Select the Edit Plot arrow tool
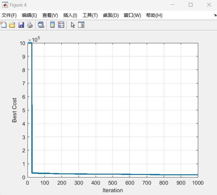 click(73, 25)
